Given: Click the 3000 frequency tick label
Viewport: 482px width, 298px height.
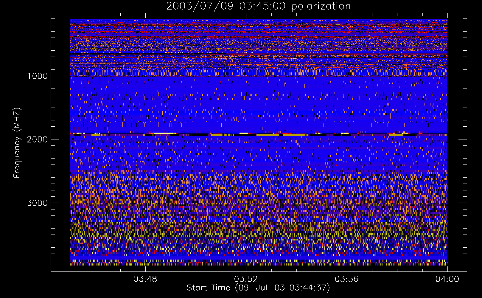Looking at the screenshot, I should coord(37,203).
